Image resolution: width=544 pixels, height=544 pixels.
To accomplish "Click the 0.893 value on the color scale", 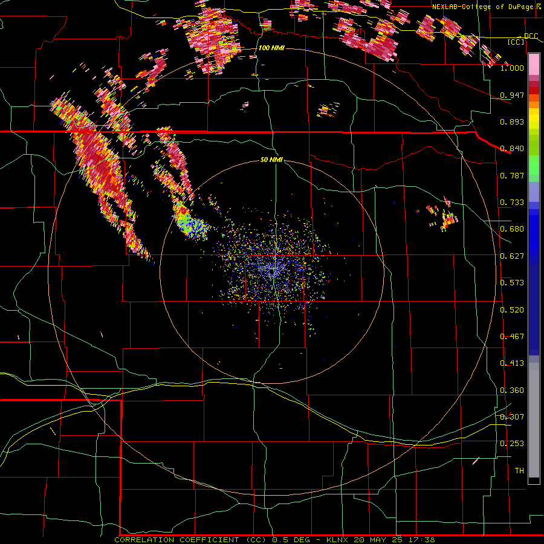I will point(512,121).
